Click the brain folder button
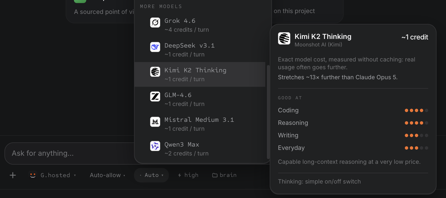This screenshot has height=198, width=446. tap(224, 175)
